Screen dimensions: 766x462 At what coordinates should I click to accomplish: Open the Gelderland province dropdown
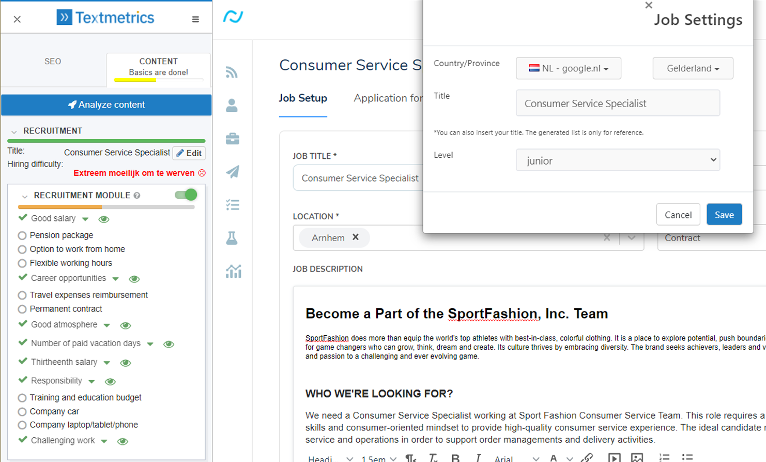pyautogui.click(x=693, y=68)
